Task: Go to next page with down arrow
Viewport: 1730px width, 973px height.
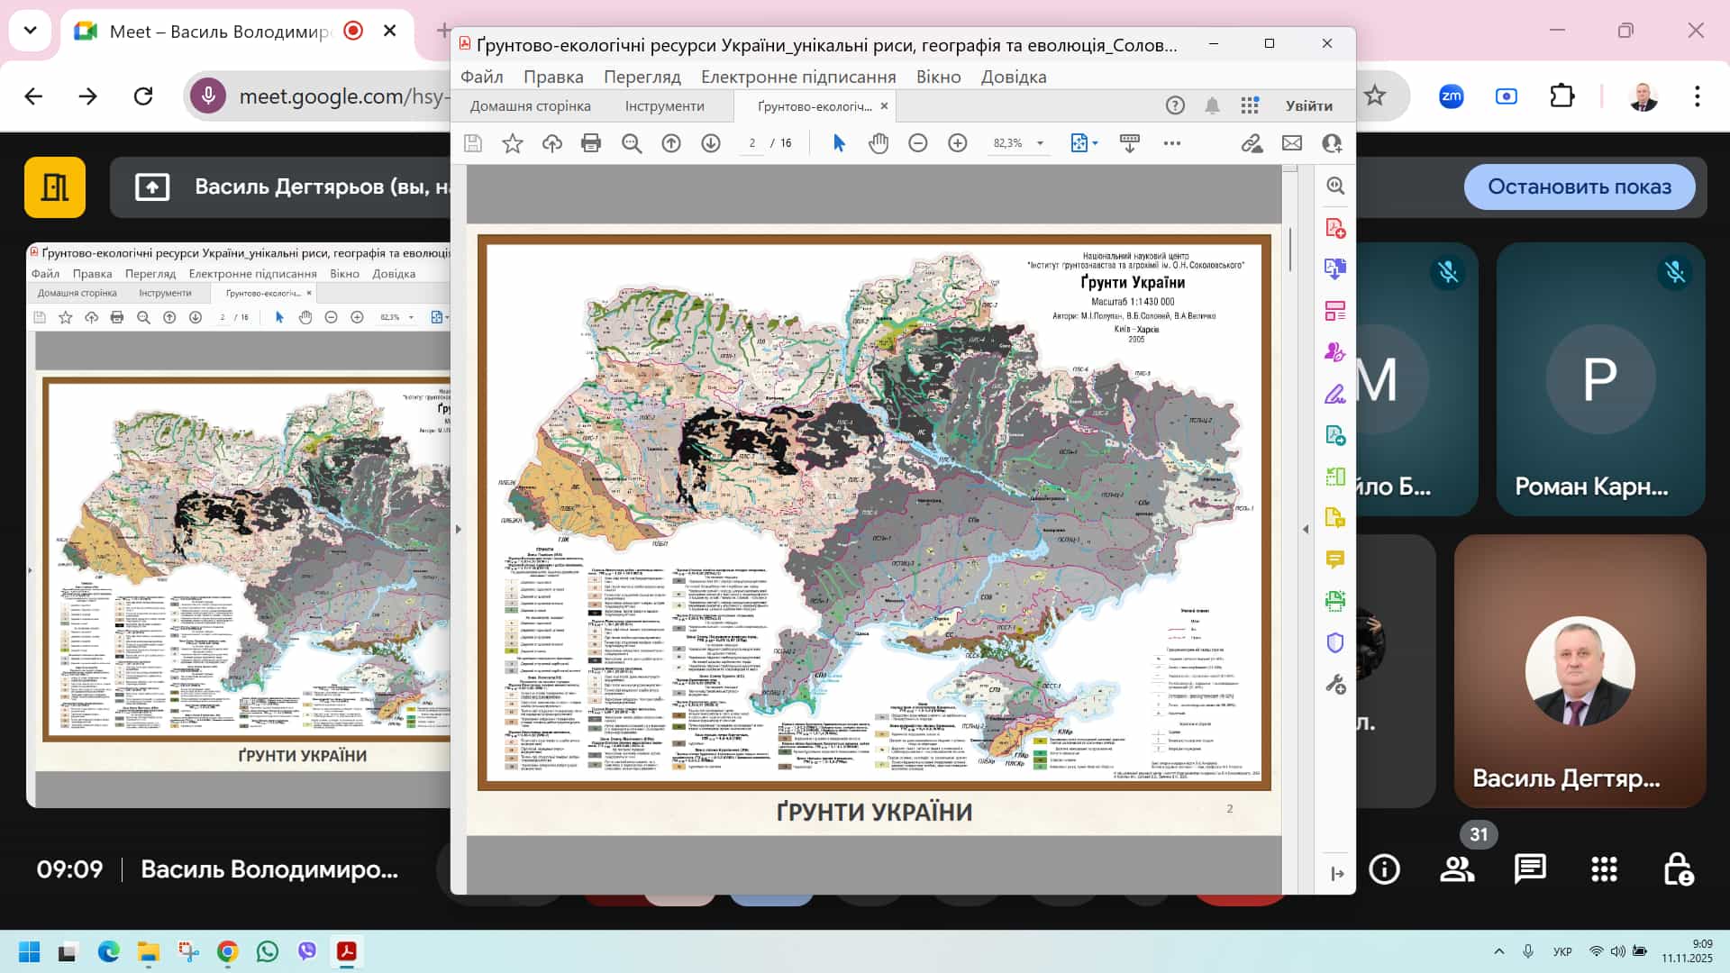Action: [x=711, y=143]
